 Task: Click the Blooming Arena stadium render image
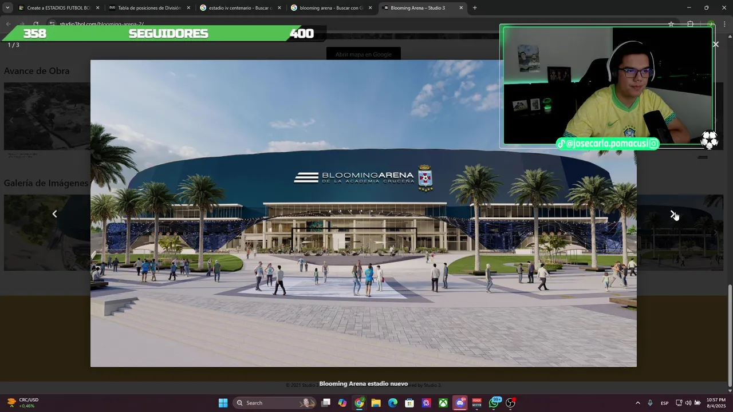[364, 213]
